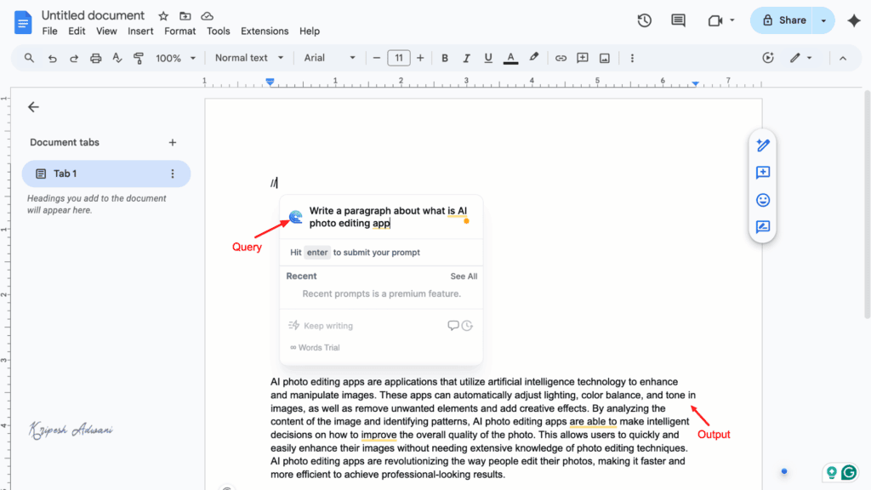This screenshot has width=871, height=490.
Task: Open spelling and grammar check icon
Action: 117,58
